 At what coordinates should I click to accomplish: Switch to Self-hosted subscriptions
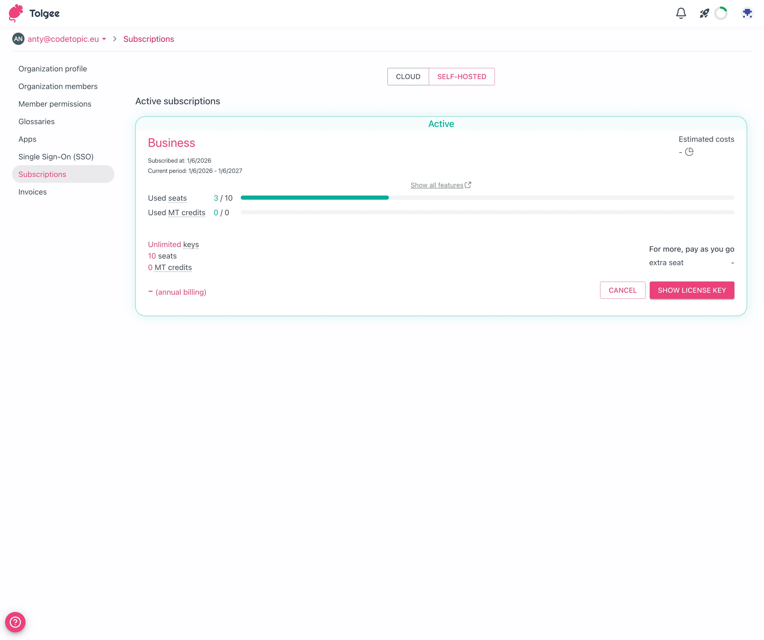click(x=461, y=77)
